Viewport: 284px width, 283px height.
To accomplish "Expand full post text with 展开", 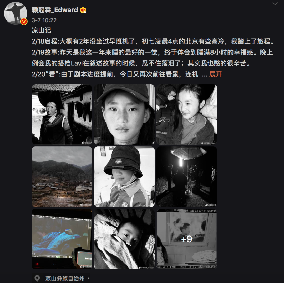I will click(x=216, y=74).
